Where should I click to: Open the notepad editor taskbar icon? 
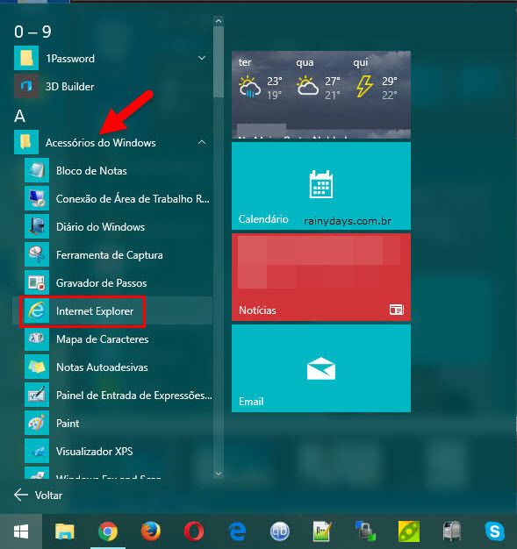point(322,531)
